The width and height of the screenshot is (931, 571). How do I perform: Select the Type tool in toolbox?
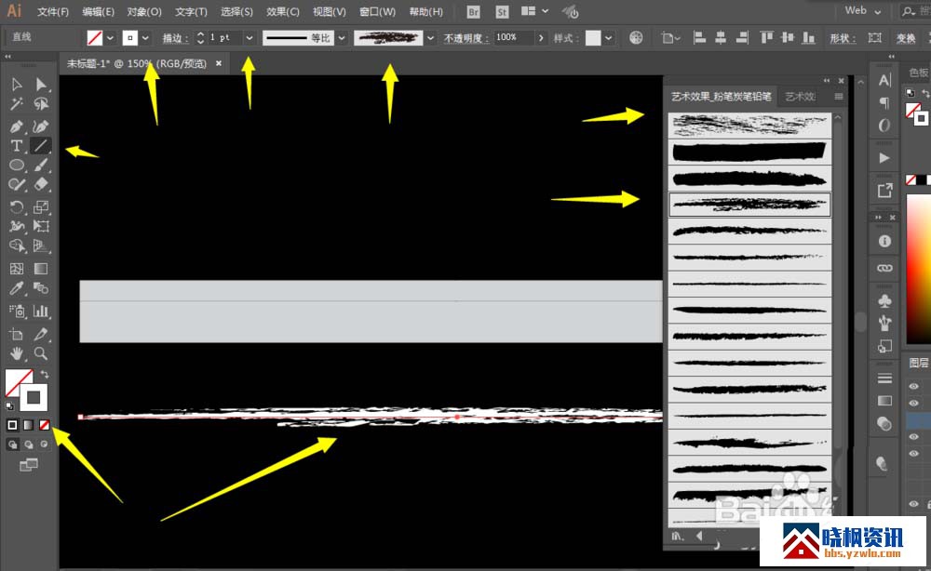click(17, 146)
